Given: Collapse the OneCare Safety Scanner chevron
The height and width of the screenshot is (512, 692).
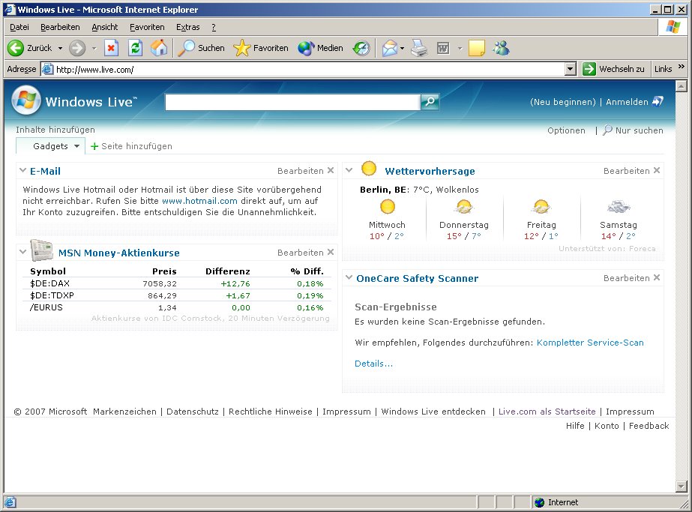Looking at the screenshot, I should click(349, 277).
